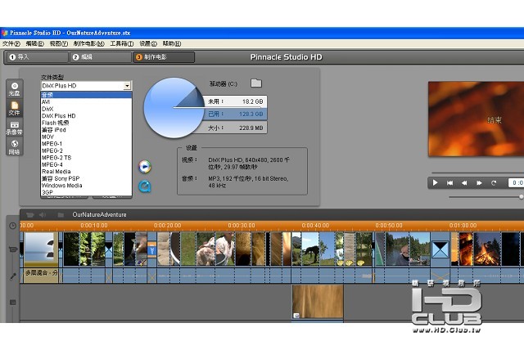This screenshot has width=524, height=350.
Task: Fast forward the preview
Action: 479,183
